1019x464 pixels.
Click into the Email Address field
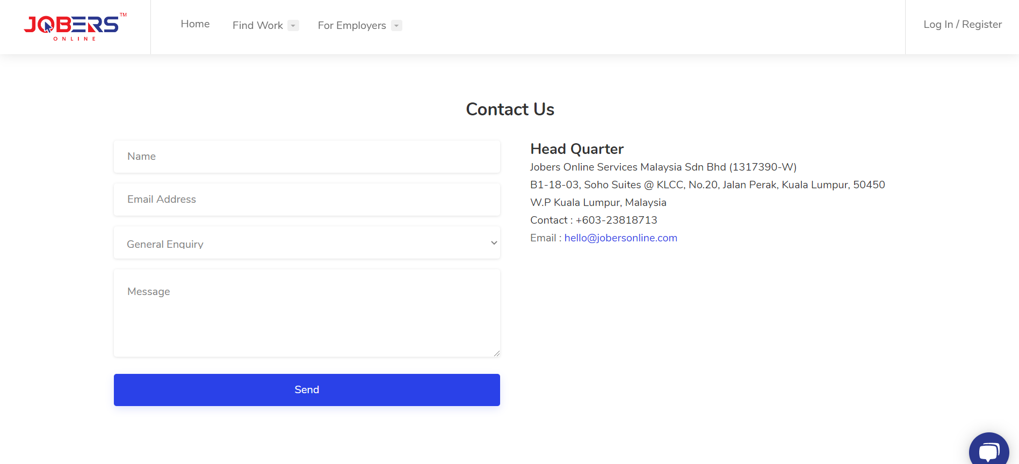(306, 200)
